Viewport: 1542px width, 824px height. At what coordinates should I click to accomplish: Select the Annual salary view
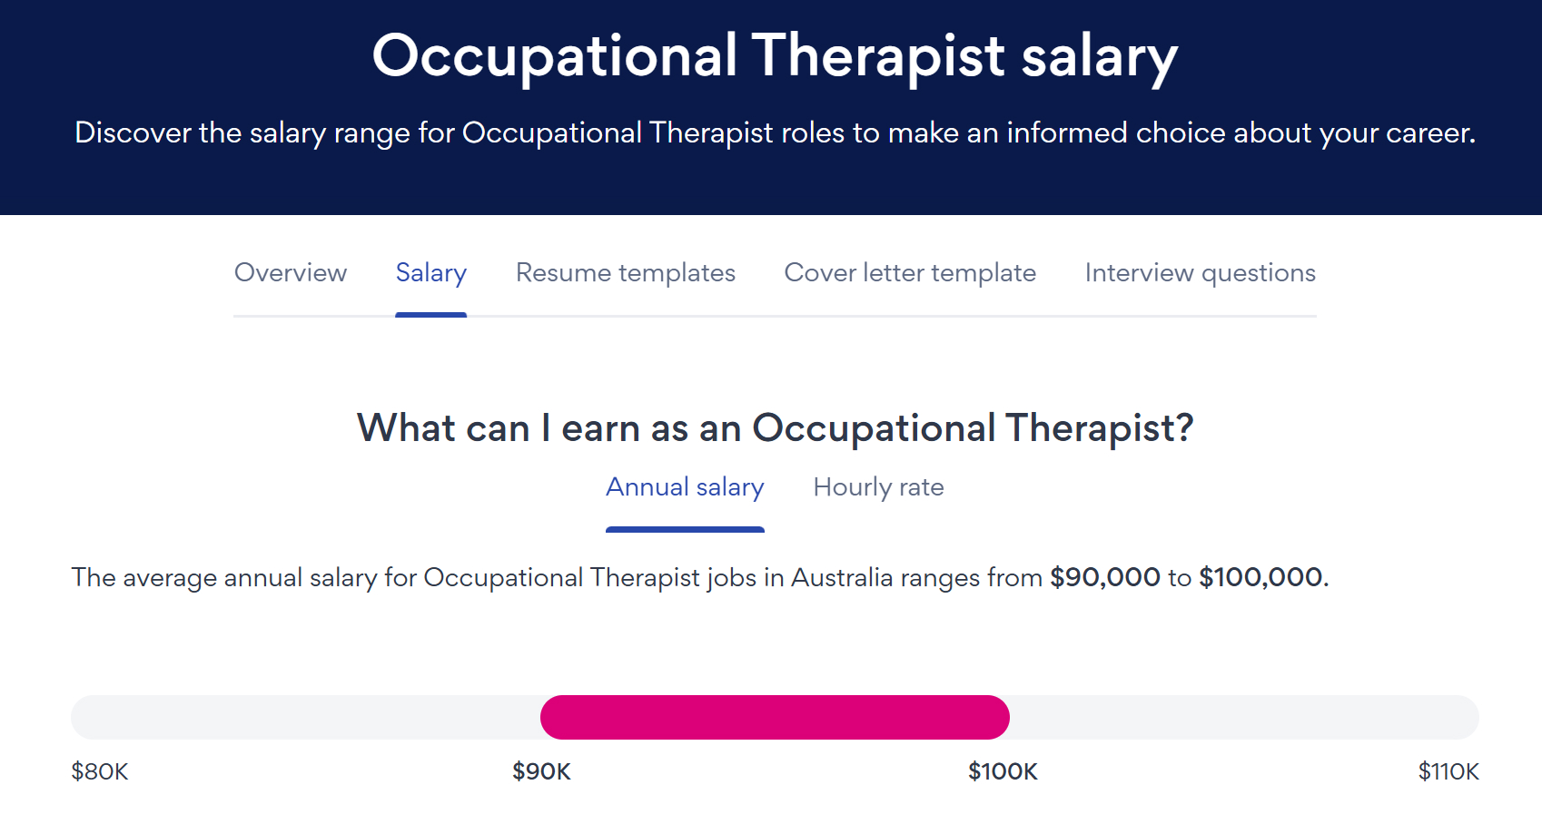(685, 487)
